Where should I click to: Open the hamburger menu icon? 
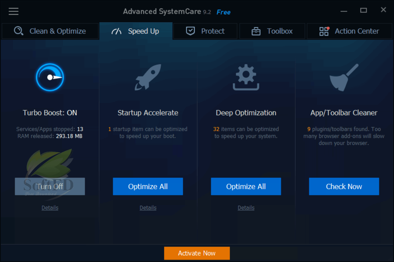(14, 11)
